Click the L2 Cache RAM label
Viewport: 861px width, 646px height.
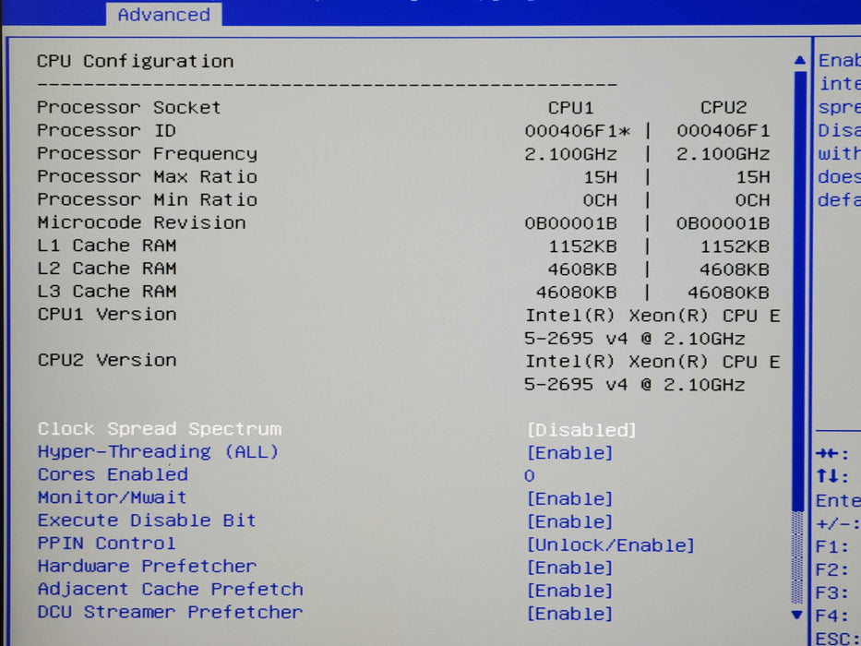[x=106, y=268]
